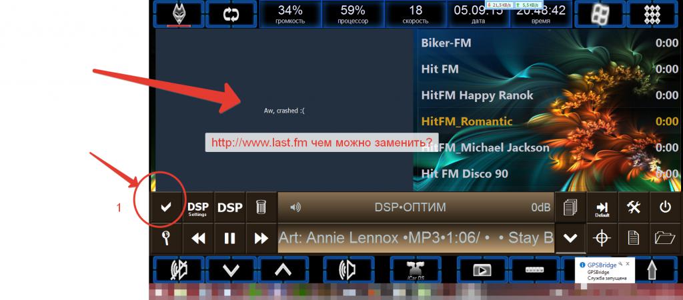The height and width of the screenshot is (300, 683).
Task: Open the iCar DS button
Action: click(415, 270)
